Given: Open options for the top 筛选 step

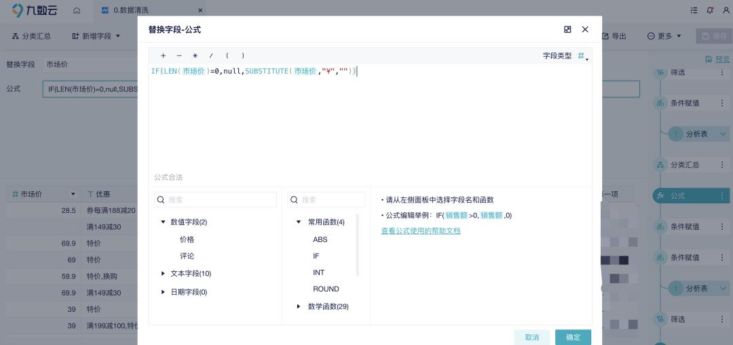Looking at the screenshot, I should (721, 73).
